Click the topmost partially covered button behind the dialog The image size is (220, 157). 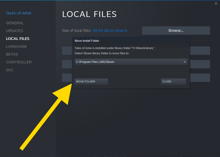pyautogui.click(x=200, y=51)
